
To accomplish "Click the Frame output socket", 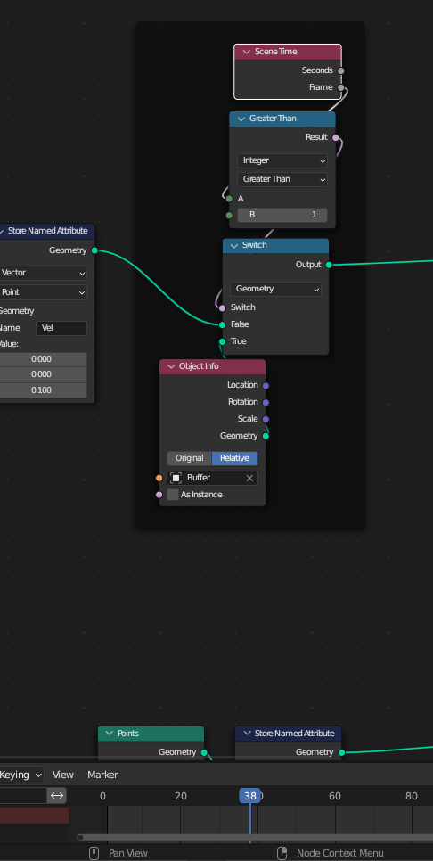I will coord(341,88).
